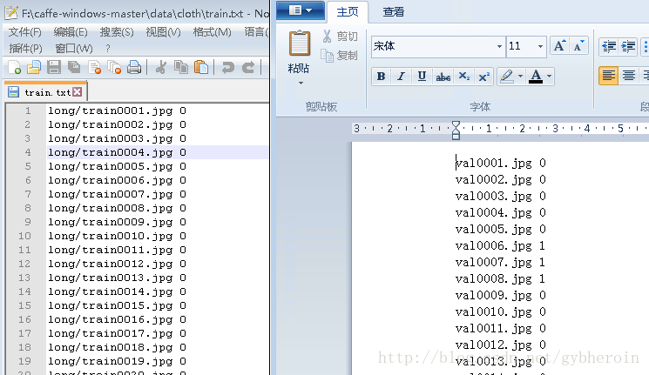649x375 pixels.
Task: Click the line long/train0019.jpg 0
Action: [x=117, y=361]
